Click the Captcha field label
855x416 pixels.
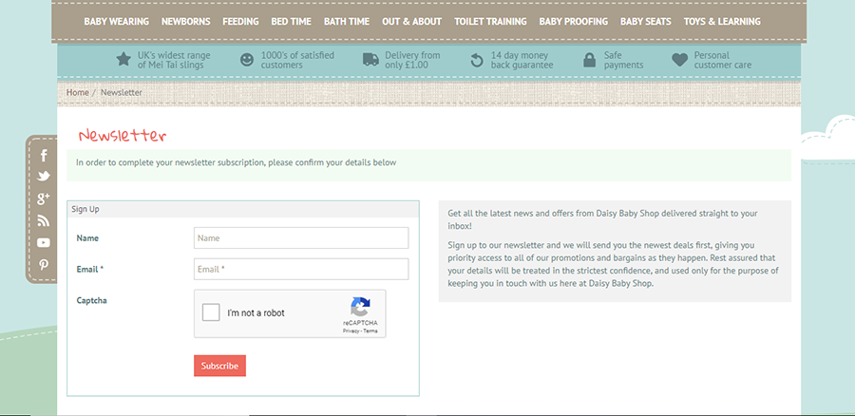[91, 300]
